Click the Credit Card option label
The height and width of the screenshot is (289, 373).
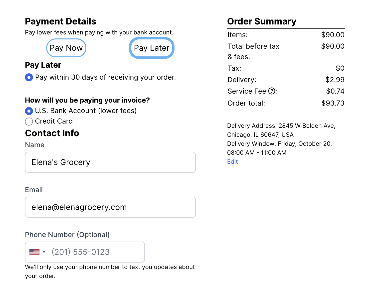(x=54, y=121)
